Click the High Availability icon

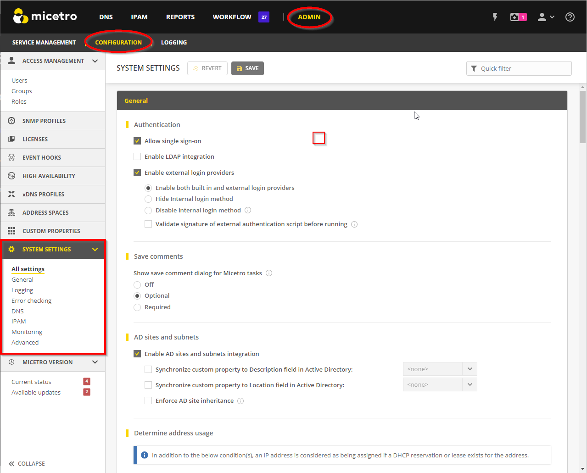click(11, 176)
